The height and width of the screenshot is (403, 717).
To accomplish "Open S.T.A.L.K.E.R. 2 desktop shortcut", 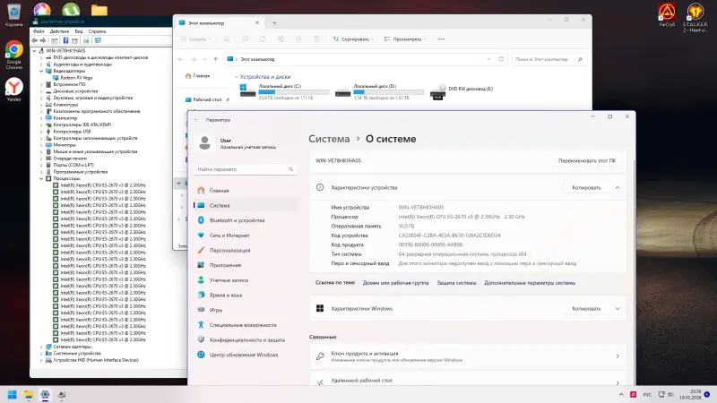I will click(x=695, y=13).
